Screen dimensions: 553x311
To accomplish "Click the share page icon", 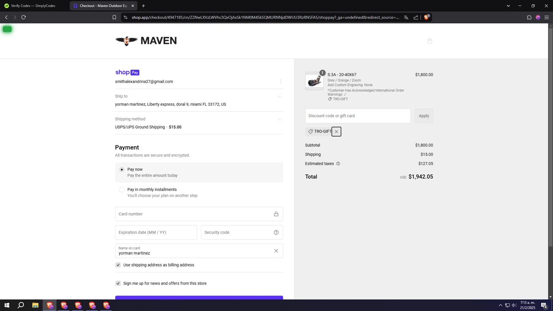I will click(416, 17).
